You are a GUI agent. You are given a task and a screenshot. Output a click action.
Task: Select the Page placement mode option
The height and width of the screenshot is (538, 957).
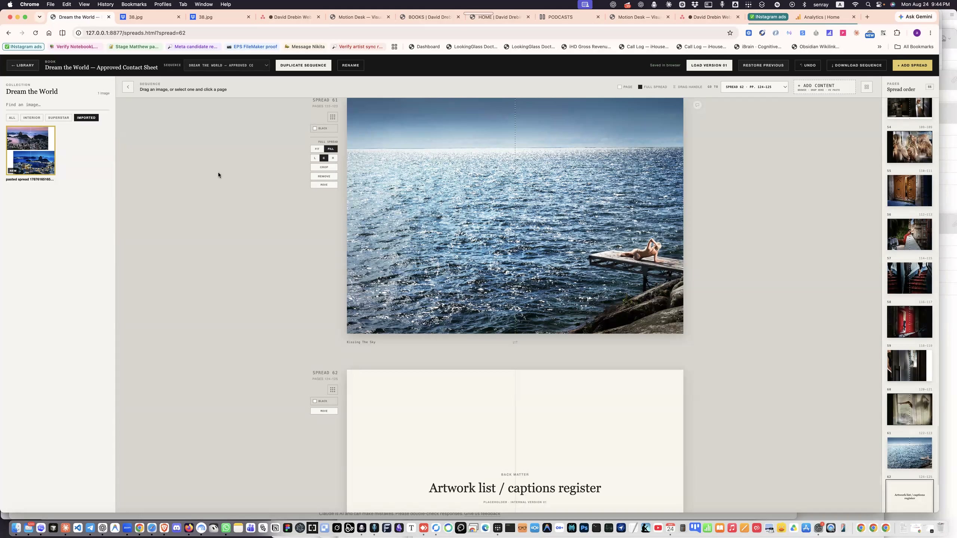point(625,87)
